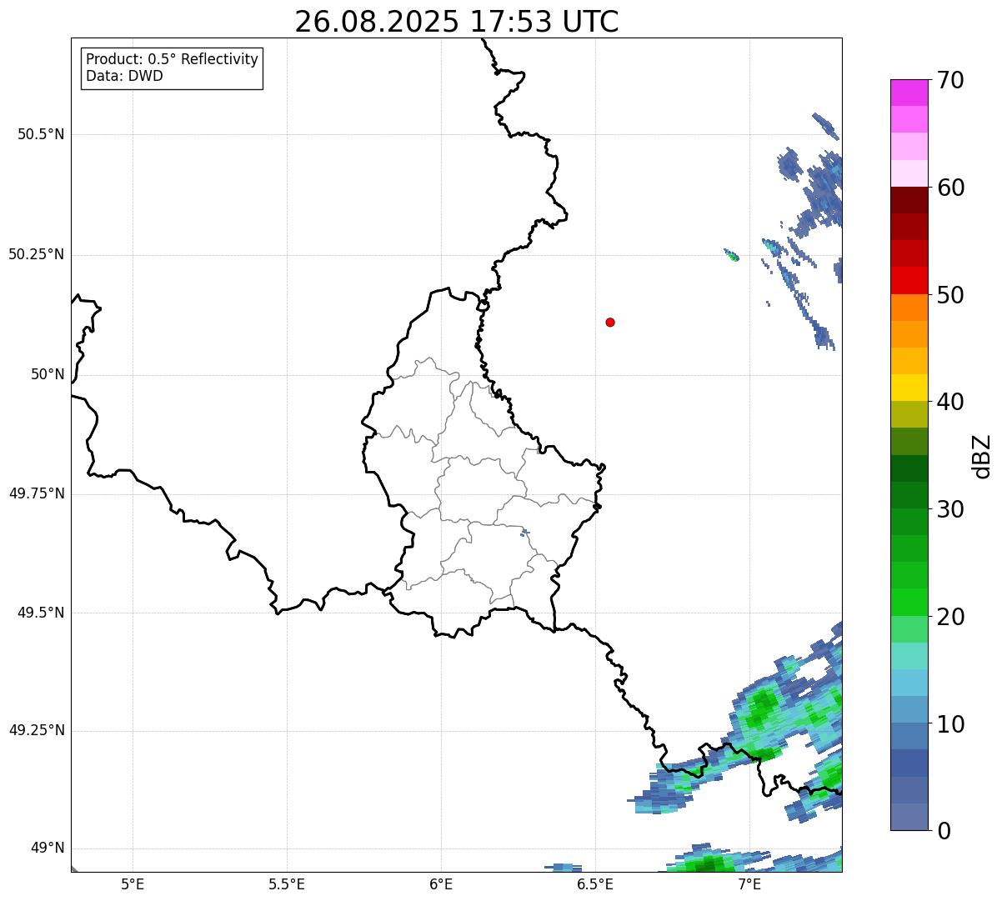
Task: Click the 49°N latitude label
Action: (x=48, y=848)
